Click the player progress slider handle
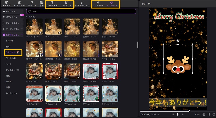 pos(189,111)
